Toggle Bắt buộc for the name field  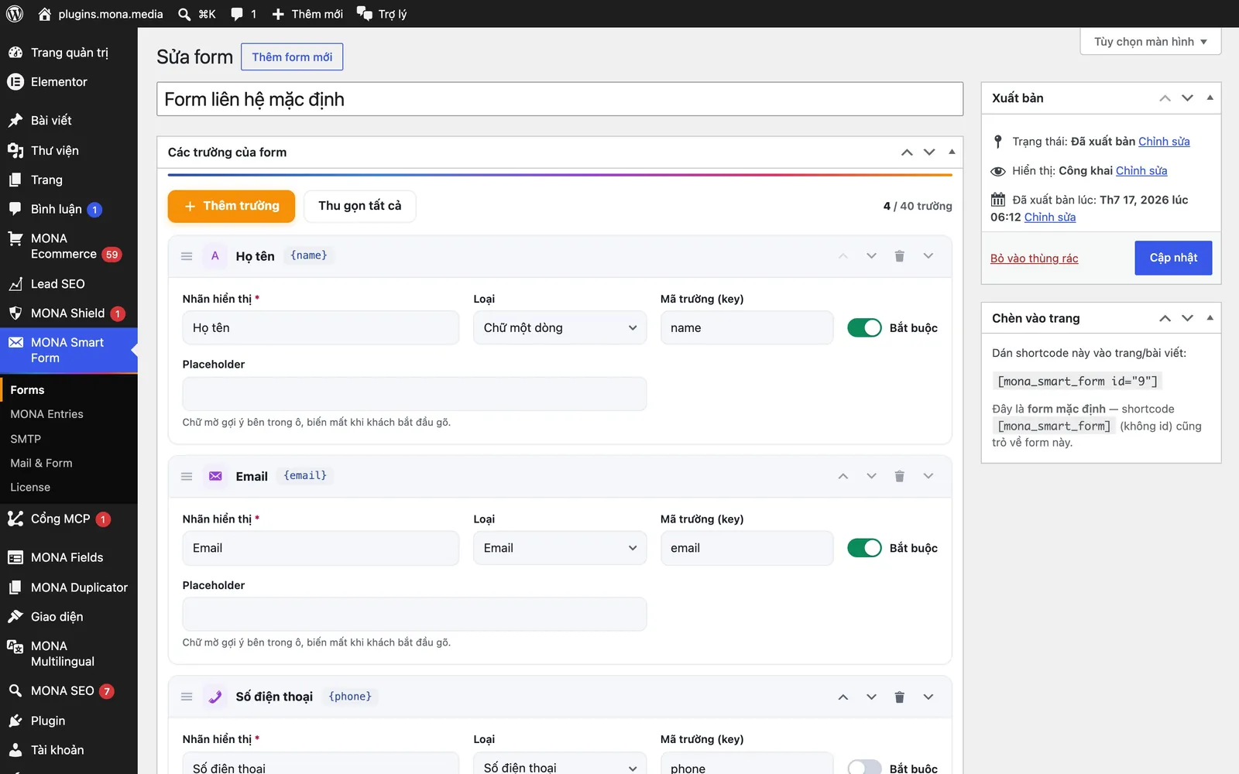click(864, 328)
